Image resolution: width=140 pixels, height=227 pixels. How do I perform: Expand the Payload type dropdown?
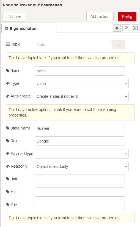tap(82, 154)
